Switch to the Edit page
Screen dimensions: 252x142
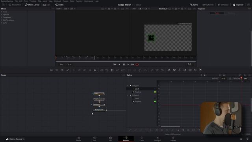[110, 139]
